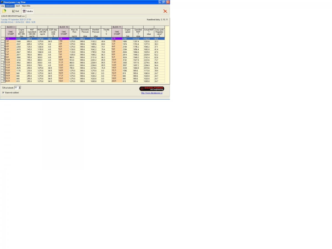
Task: Increase column width with stepper up arrow
Action: click(x=20, y=87)
